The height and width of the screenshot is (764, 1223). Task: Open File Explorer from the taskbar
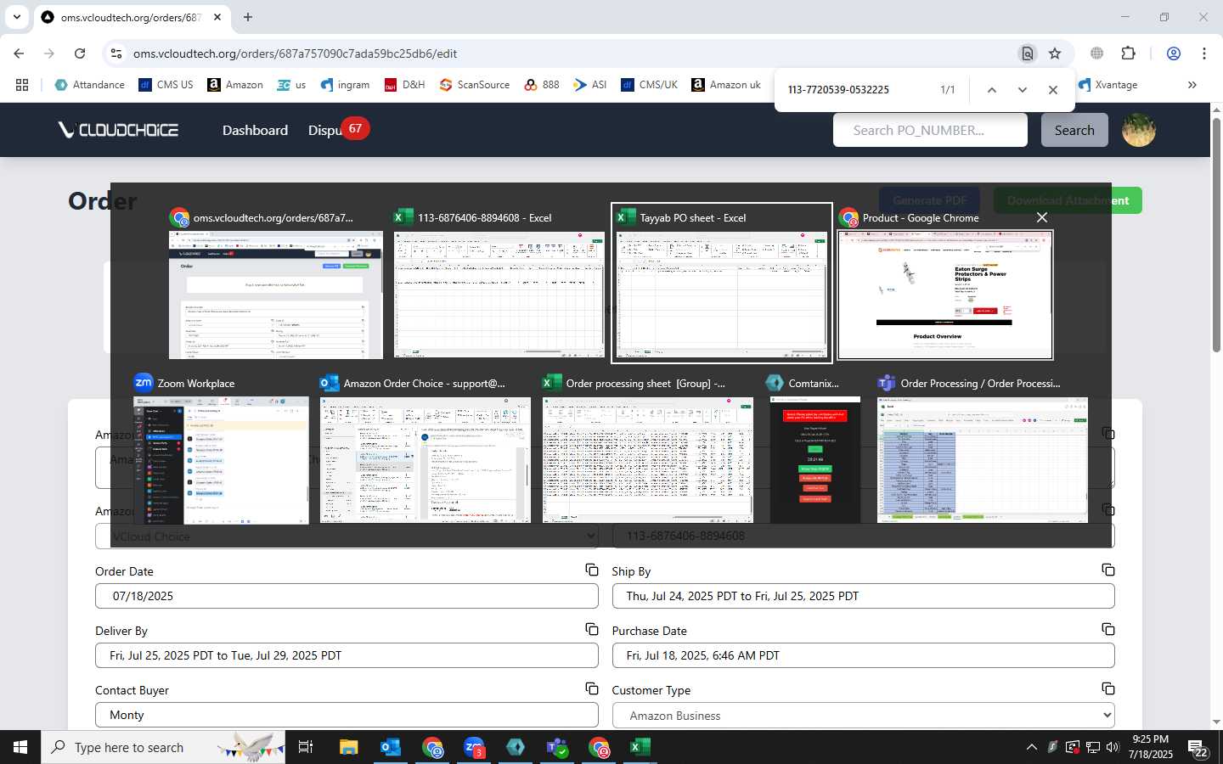coord(349,747)
